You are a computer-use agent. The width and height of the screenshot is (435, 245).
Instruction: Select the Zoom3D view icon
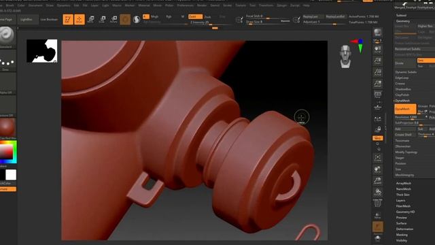point(378,181)
